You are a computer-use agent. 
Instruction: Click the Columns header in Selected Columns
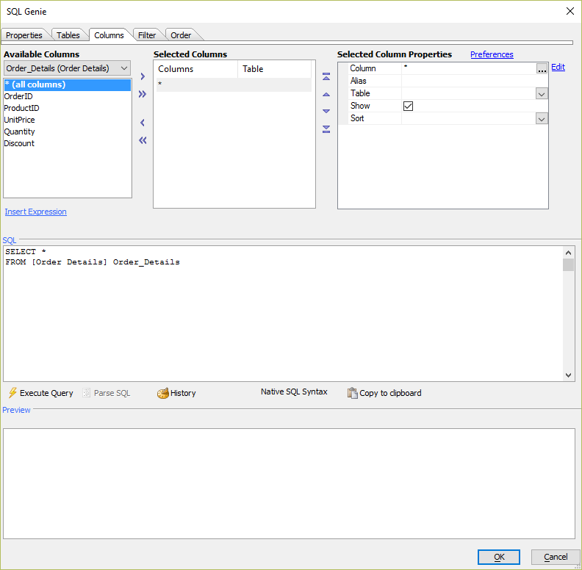point(197,69)
